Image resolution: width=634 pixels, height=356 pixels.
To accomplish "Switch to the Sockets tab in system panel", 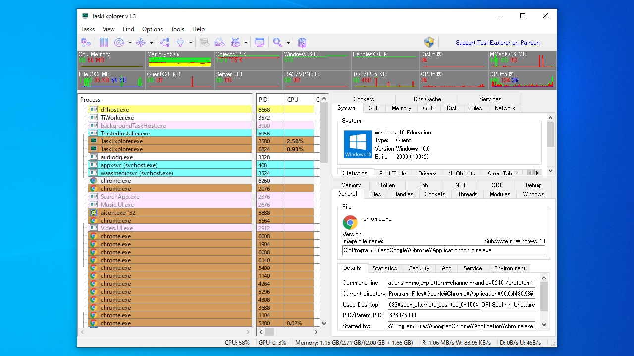I will click(364, 99).
